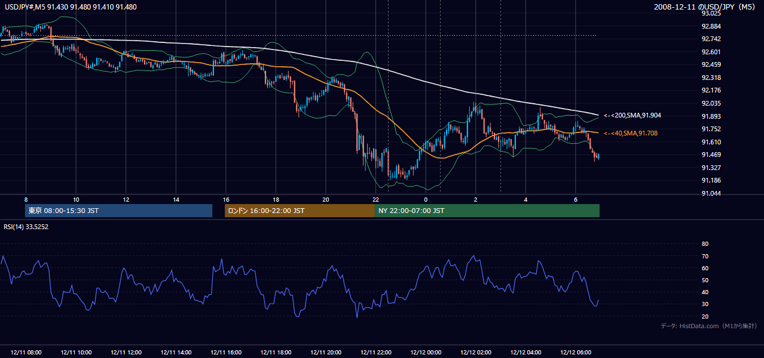Click the 12/11 10:00 time label
764x358 pixels.
pyautogui.click(x=76, y=352)
